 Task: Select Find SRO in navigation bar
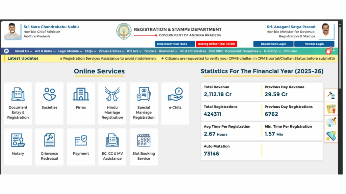pyautogui.click(x=216, y=51)
